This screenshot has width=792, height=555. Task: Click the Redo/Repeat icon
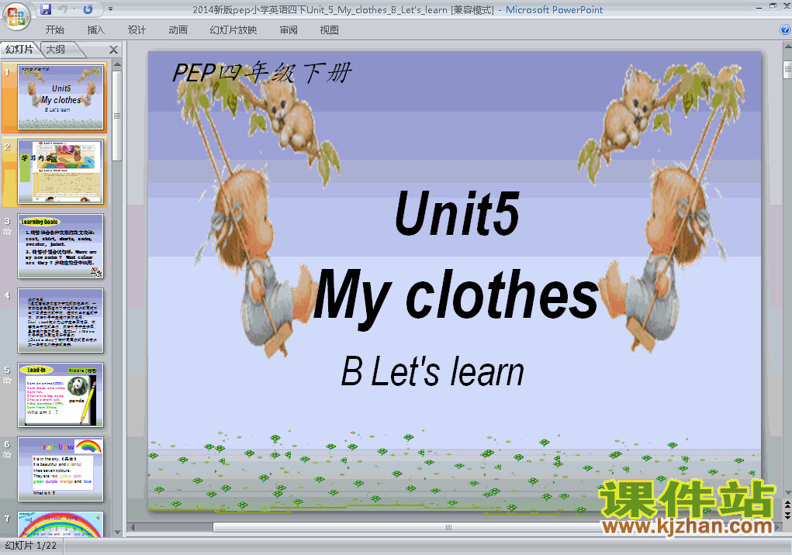pos(88,9)
